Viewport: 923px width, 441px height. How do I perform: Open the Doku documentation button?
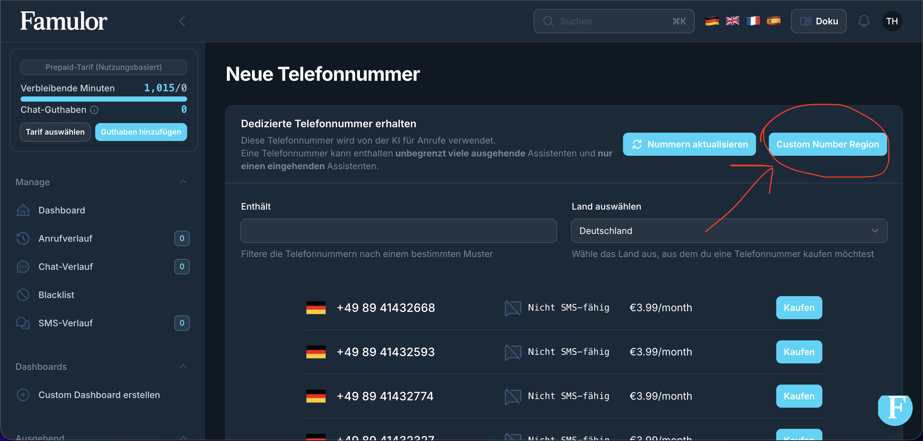819,21
